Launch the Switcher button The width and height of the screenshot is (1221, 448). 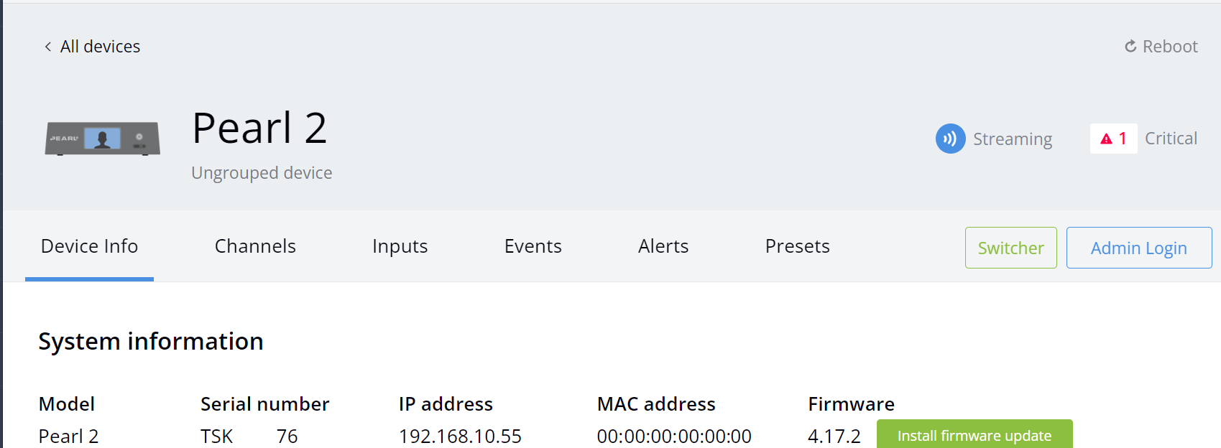point(1010,248)
